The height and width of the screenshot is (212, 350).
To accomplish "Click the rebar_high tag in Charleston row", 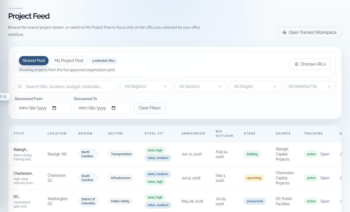I will coord(155,182).
